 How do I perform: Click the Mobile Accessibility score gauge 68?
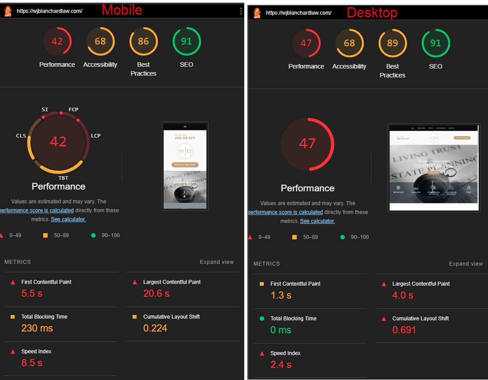100,41
